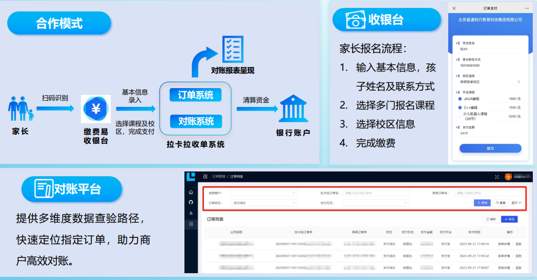The width and height of the screenshot is (537, 280).
Task: Click the document icon beside 对账平台
Action: (x=44, y=188)
